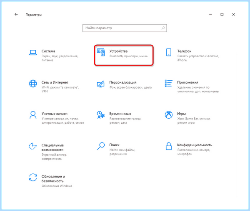The image size is (250, 211).
Task: Click 'Экранный диктор, контрастность' description
Action: point(54,157)
